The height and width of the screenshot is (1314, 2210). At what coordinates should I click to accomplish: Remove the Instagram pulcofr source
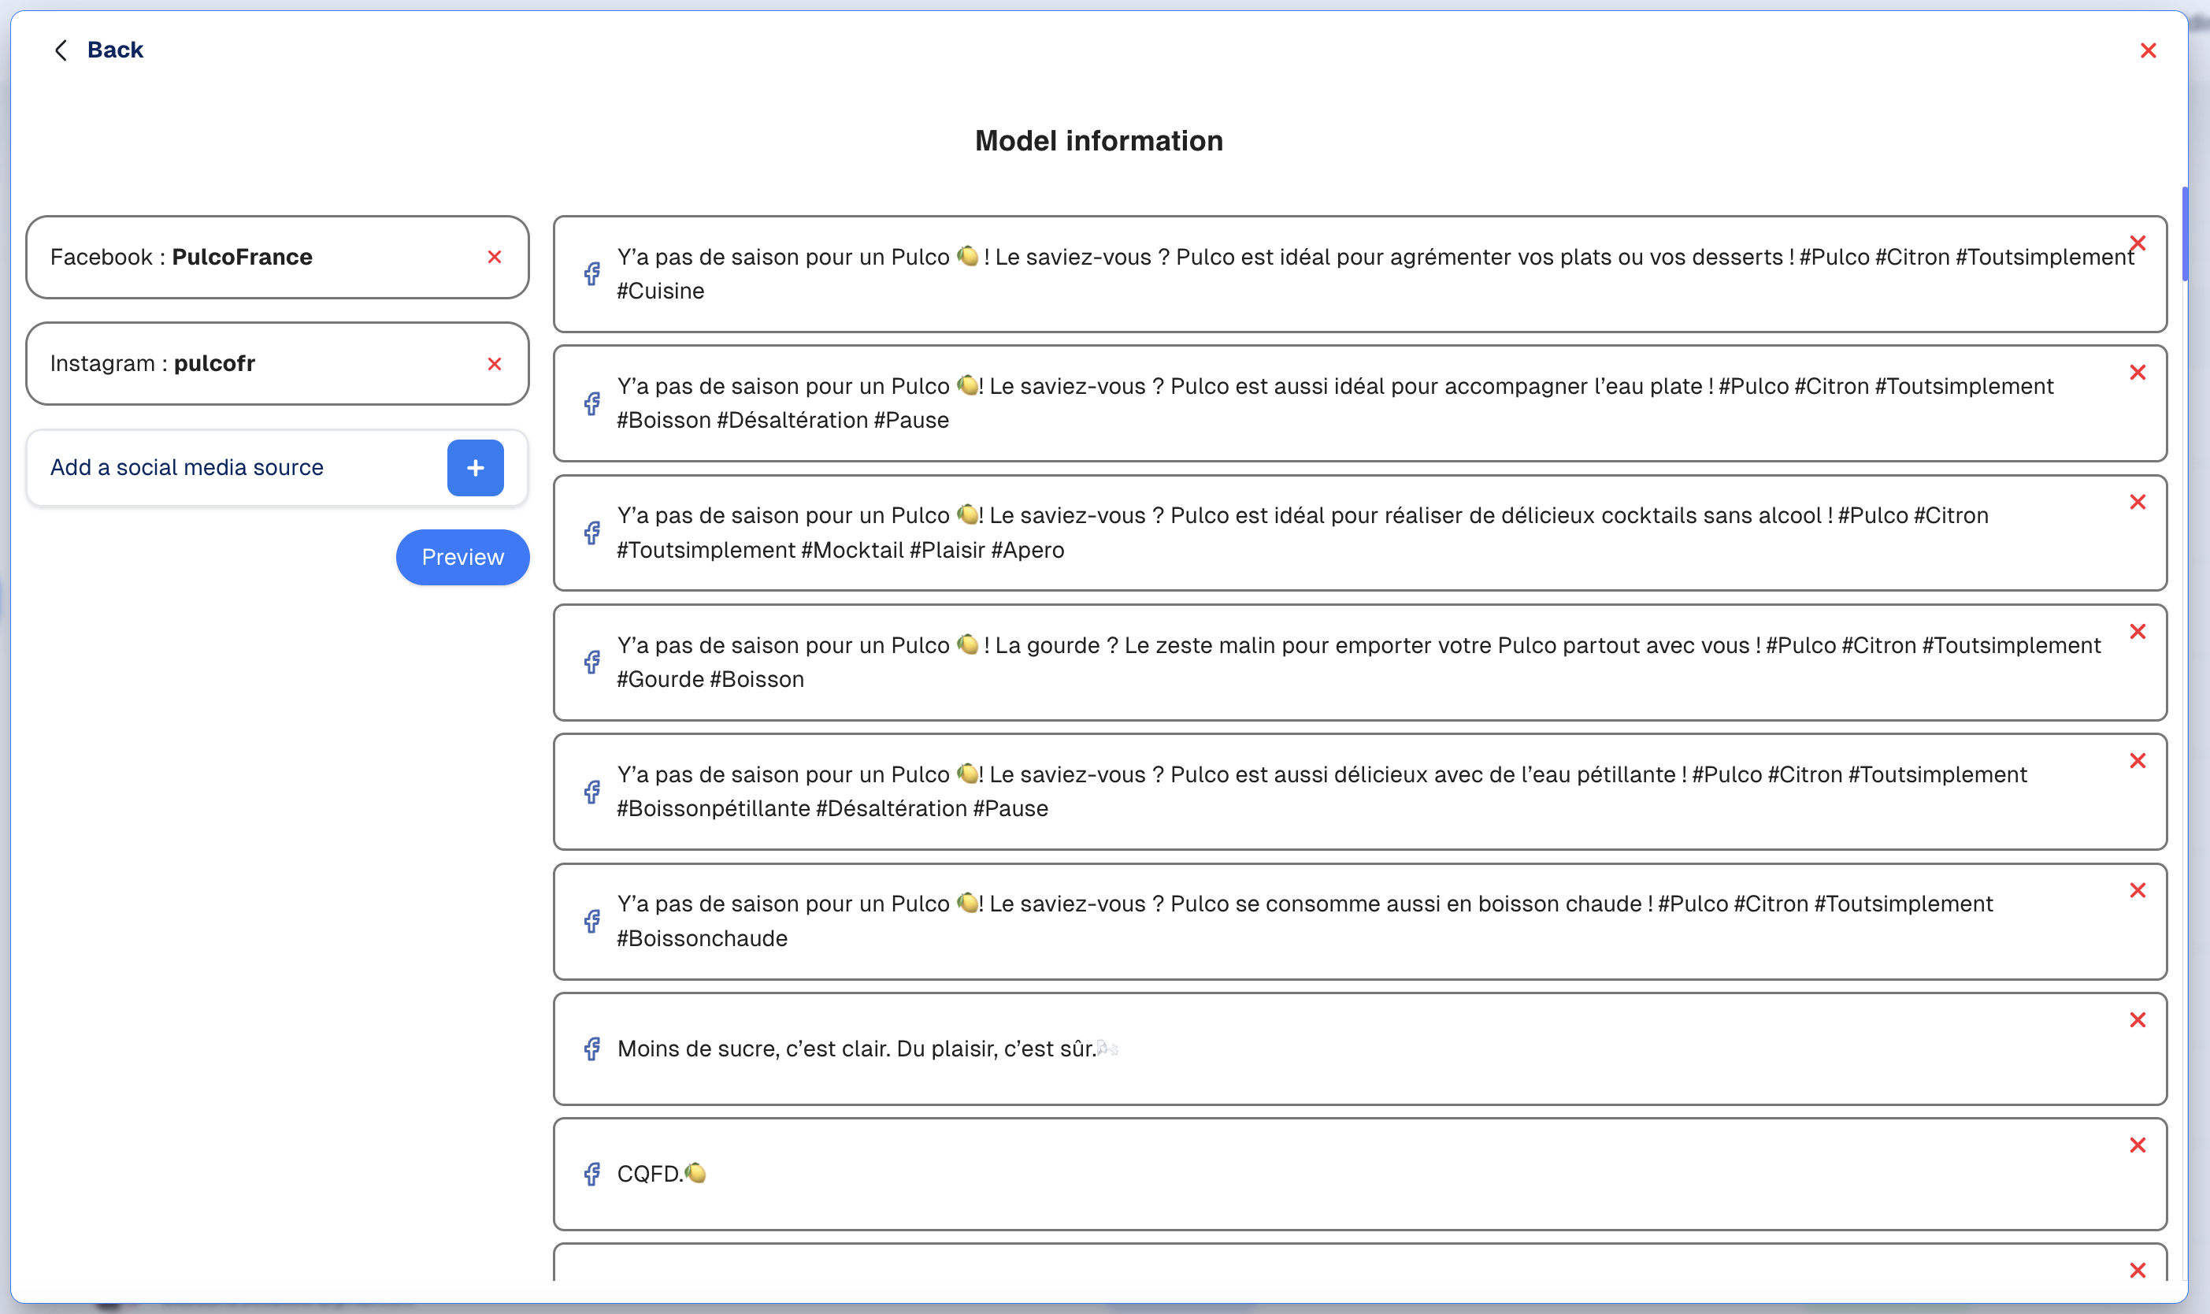point(495,364)
